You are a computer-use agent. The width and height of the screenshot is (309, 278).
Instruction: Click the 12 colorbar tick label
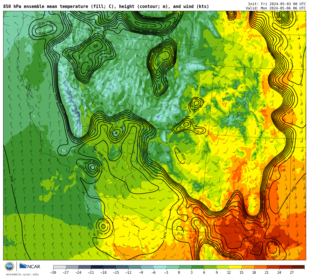[229, 273]
